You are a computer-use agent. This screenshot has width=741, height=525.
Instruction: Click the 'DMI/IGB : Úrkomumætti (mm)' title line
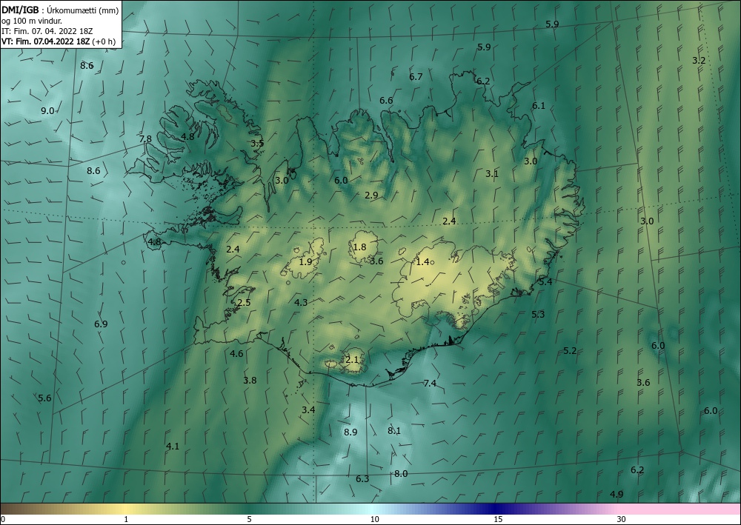point(60,10)
